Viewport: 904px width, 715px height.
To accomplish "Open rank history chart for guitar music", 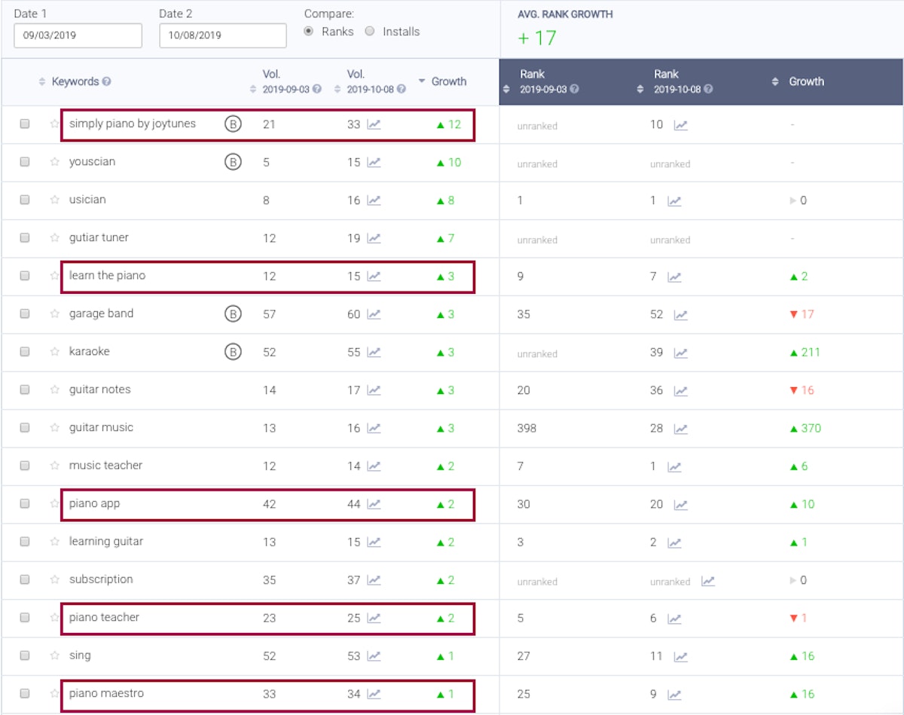I will point(680,429).
